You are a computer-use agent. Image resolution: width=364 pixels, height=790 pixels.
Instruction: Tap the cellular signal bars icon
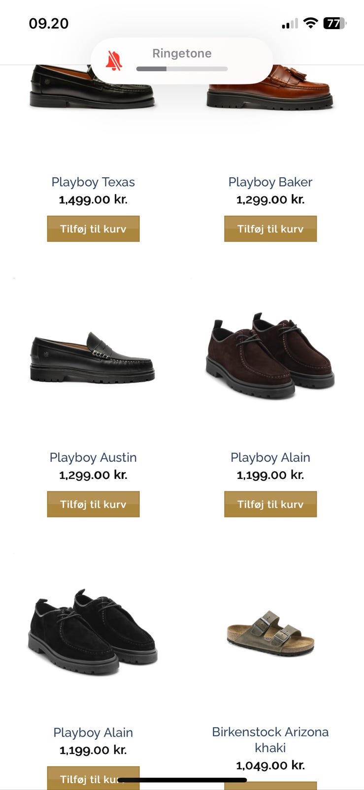[x=290, y=24]
